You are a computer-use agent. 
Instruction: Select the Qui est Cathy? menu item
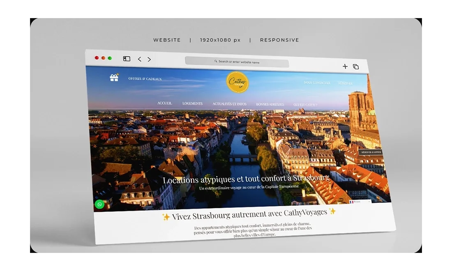pyautogui.click(x=305, y=105)
